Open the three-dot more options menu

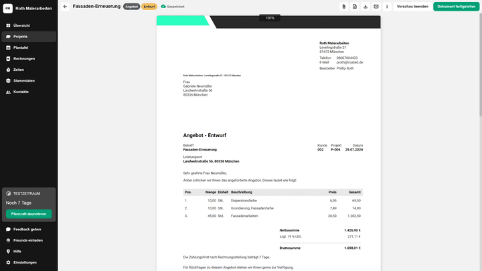coord(387,6)
